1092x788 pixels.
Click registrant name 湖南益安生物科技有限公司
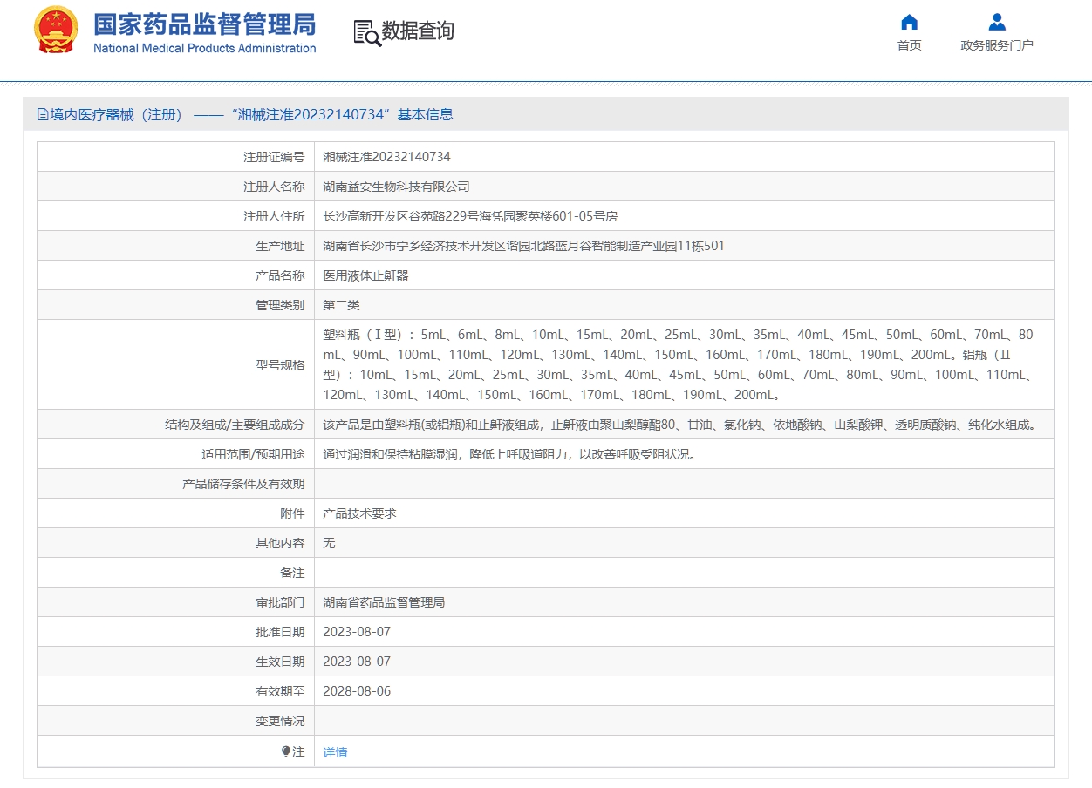[396, 187]
